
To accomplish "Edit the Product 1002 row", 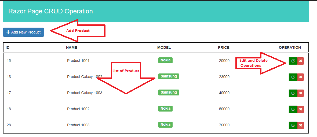I will (x=293, y=109).
